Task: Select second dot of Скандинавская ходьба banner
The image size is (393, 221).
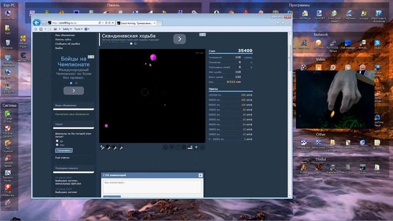Action: click(x=135, y=44)
